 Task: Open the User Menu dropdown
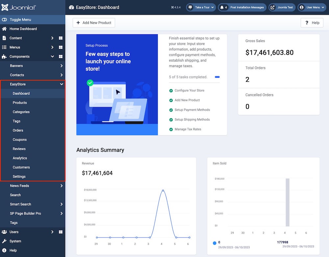click(x=312, y=7)
